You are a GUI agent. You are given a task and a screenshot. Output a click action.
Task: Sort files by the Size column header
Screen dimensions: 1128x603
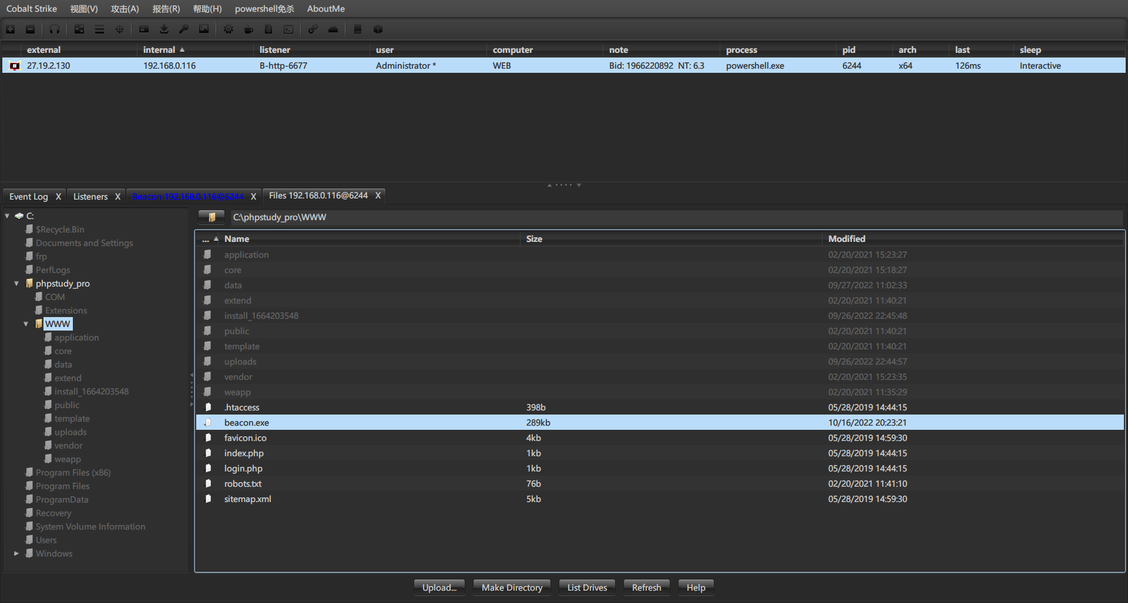click(x=671, y=239)
